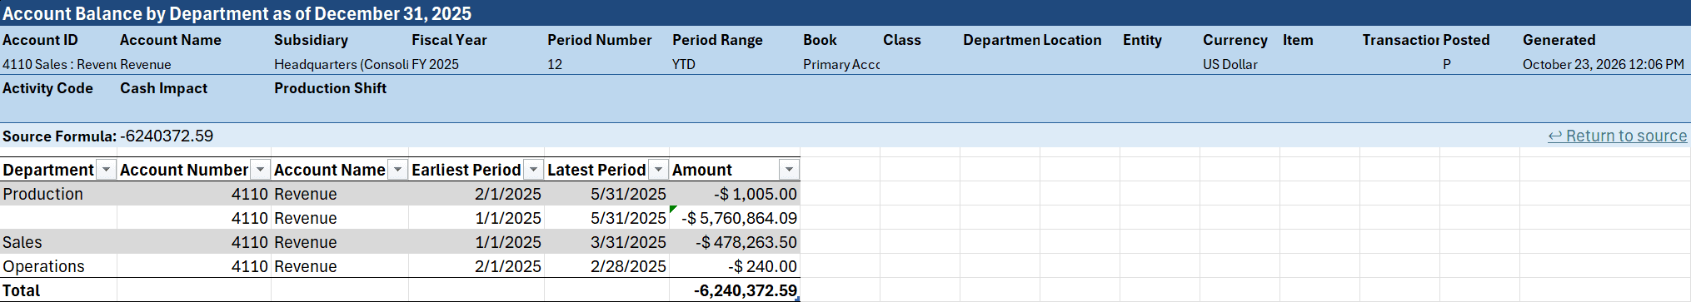Select Latest Period 2/28/2025 in Operations row
The width and height of the screenshot is (1691, 302).
[x=607, y=266]
